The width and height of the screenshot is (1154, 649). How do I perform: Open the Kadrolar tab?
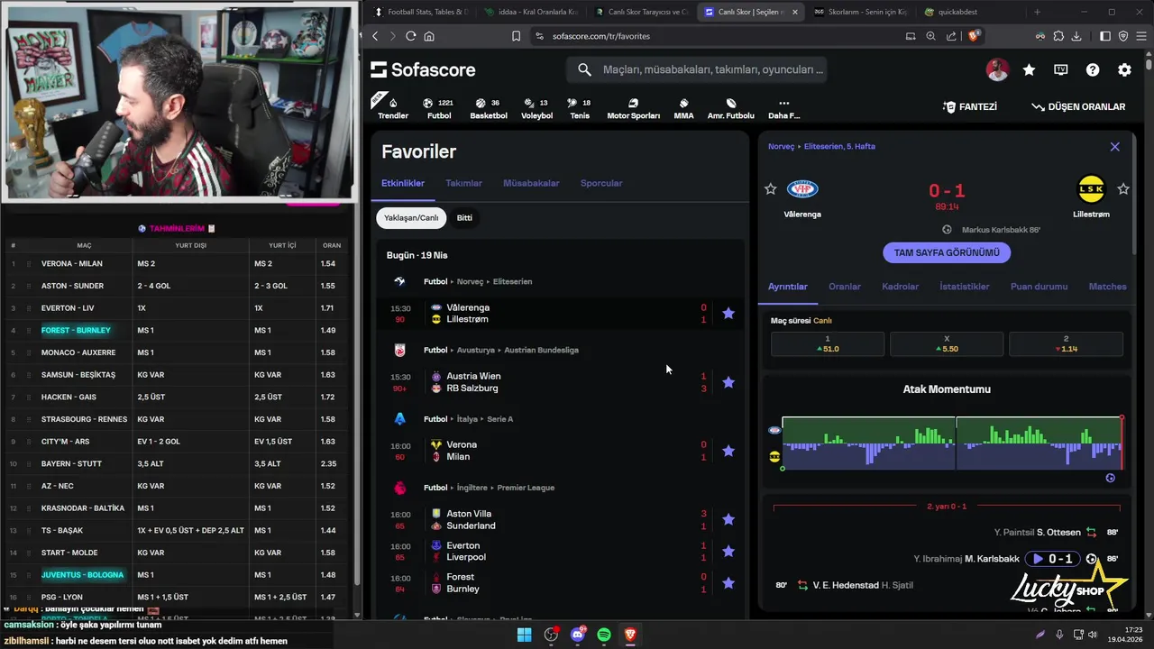[x=900, y=287]
